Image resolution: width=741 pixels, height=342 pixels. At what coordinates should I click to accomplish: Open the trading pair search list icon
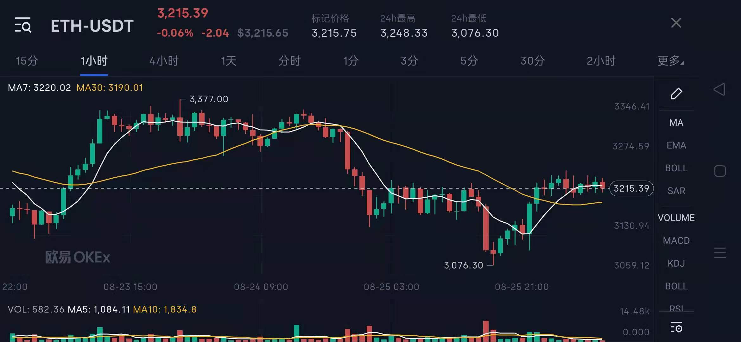coord(23,25)
